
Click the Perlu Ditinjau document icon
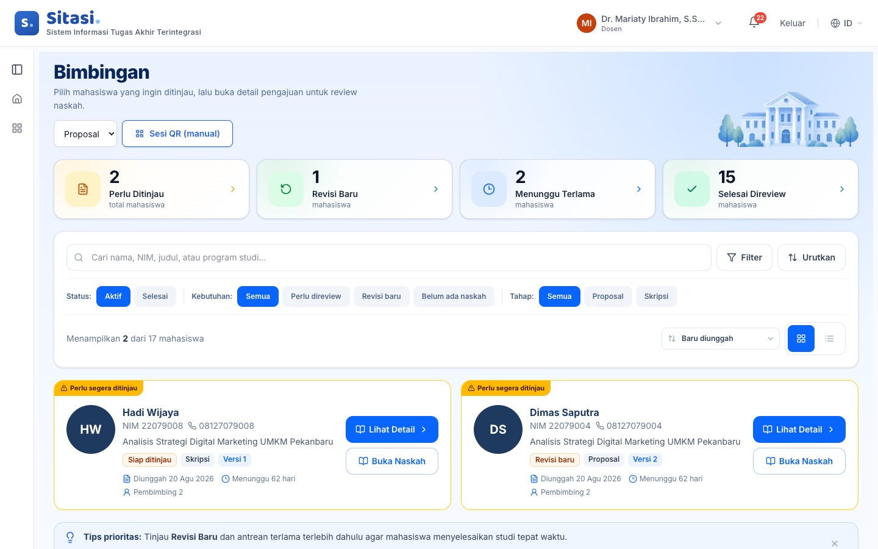point(83,189)
